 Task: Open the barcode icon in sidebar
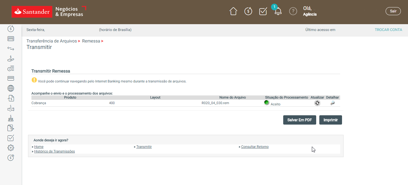click(x=11, y=39)
